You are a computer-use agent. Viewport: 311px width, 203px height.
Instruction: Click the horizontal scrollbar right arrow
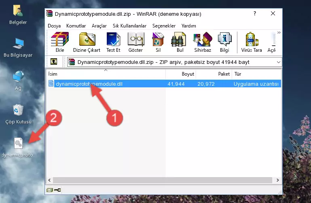pos(277,180)
